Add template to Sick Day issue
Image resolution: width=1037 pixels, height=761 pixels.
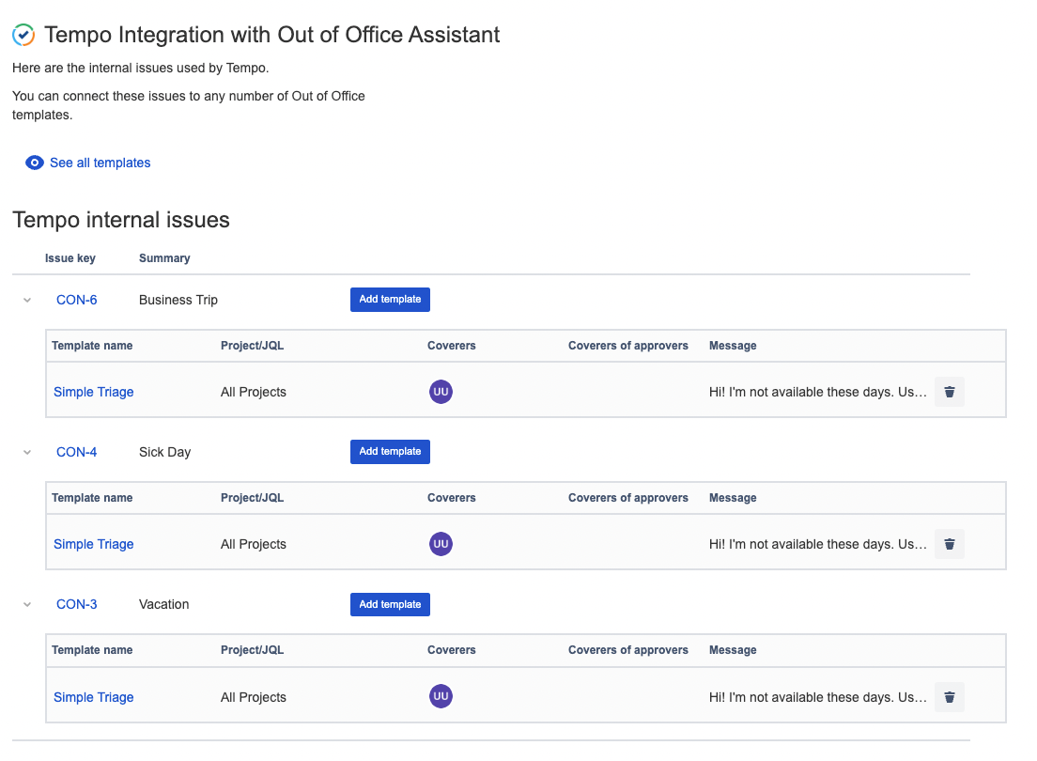pyautogui.click(x=390, y=451)
